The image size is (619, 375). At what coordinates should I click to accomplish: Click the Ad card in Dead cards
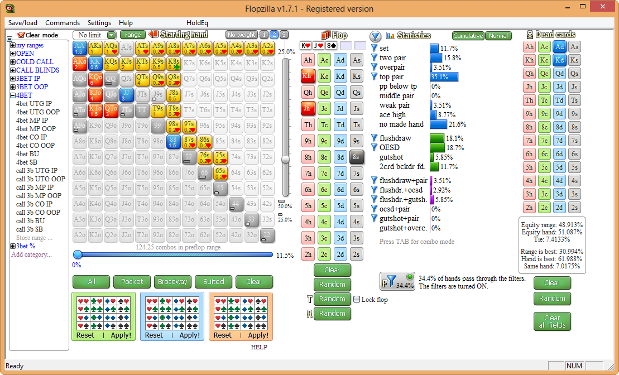click(559, 46)
